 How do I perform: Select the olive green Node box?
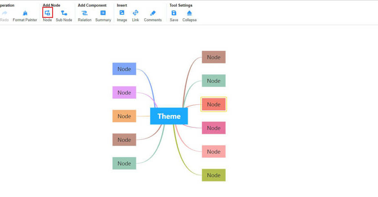click(214, 175)
